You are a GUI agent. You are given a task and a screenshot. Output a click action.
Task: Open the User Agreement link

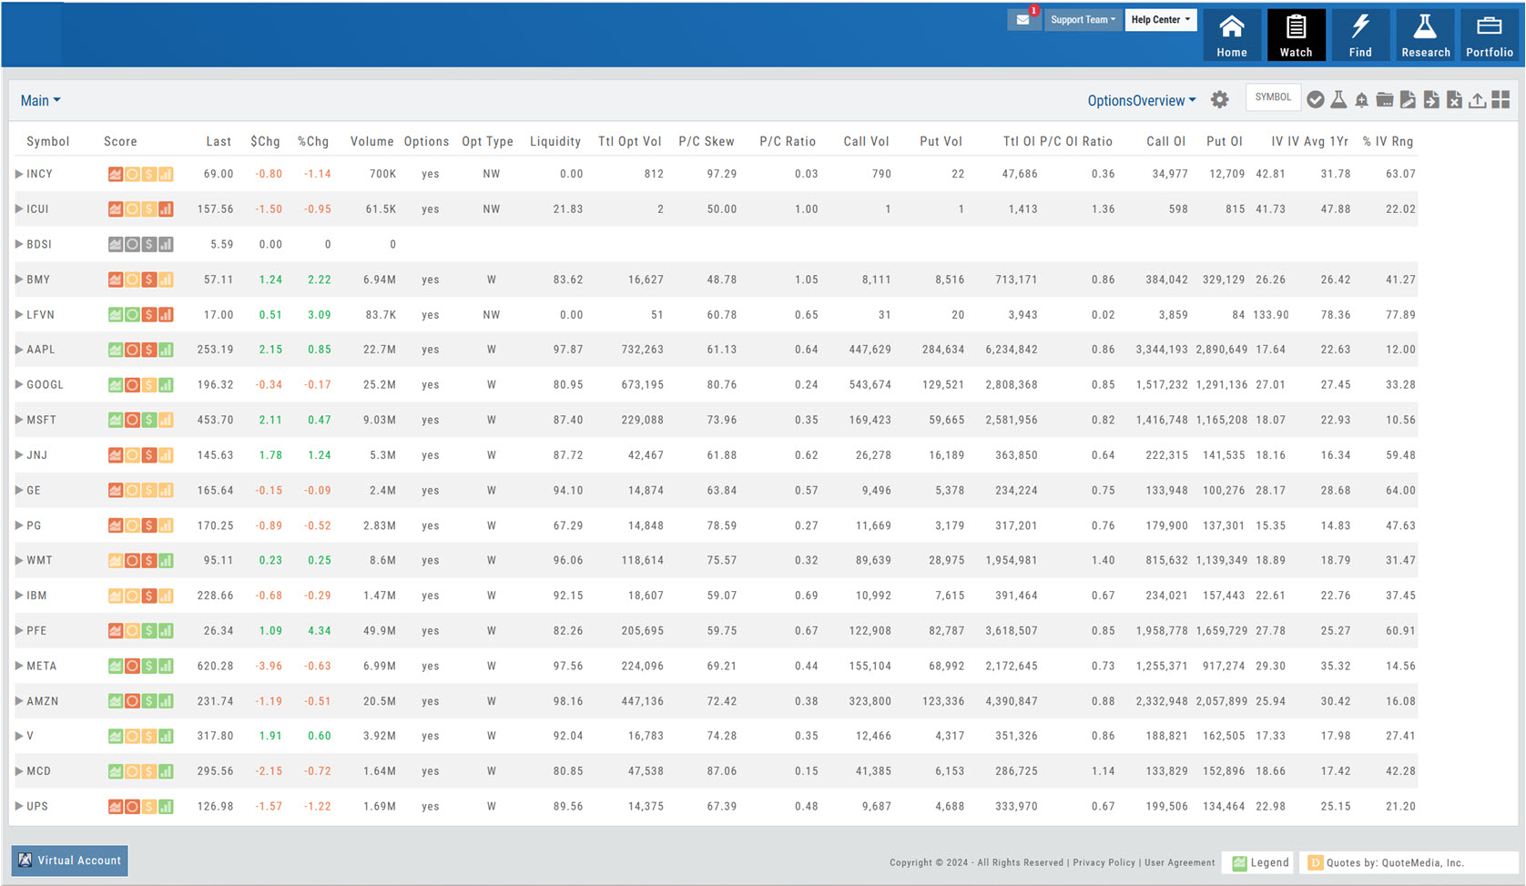pyautogui.click(x=1180, y=862)
